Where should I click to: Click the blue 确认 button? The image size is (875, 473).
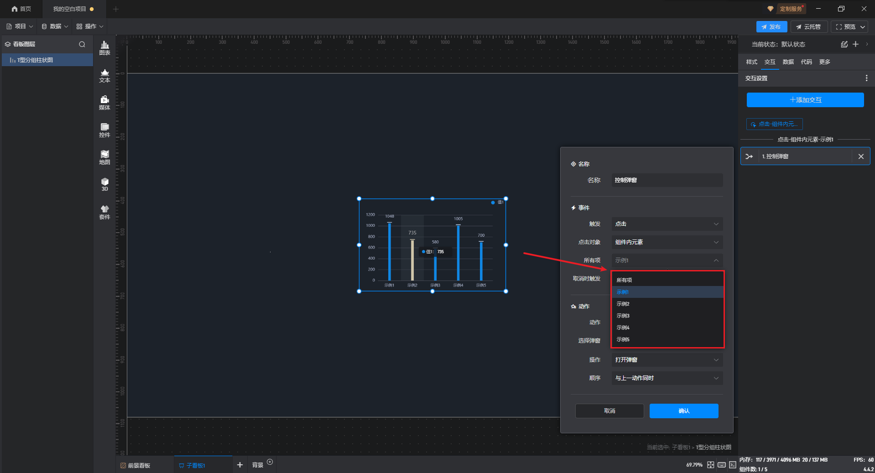683,411
